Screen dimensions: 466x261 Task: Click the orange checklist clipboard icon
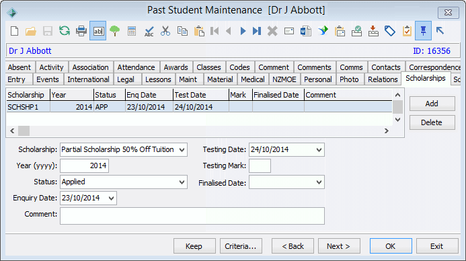coord(407,31)
